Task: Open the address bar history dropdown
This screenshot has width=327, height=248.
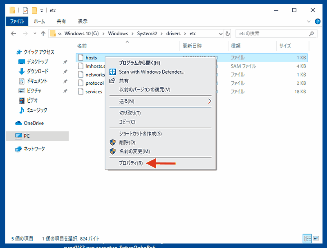Action: tap(221, 33)
